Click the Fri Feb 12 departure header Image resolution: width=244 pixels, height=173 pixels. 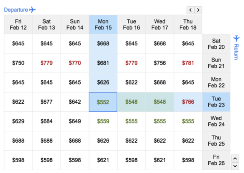[x=18, y=24]
